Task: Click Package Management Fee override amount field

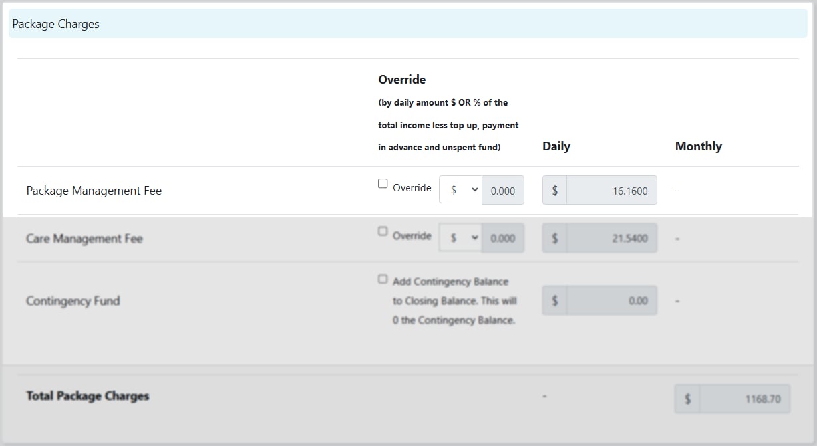Action: click(503, 190)
